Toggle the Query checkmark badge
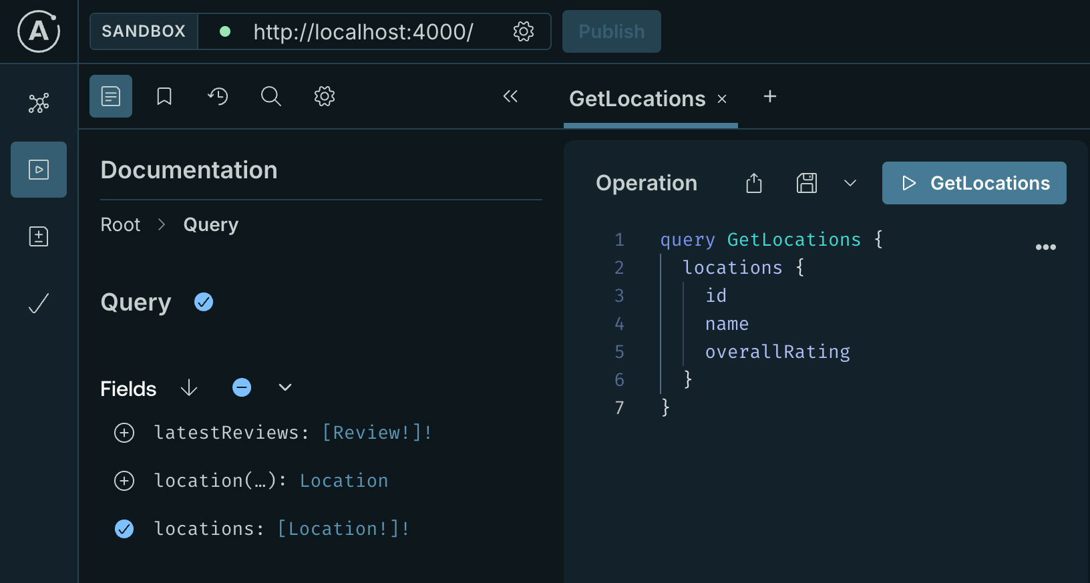Viewport: 1090px width, 583px height. [204, 303]
